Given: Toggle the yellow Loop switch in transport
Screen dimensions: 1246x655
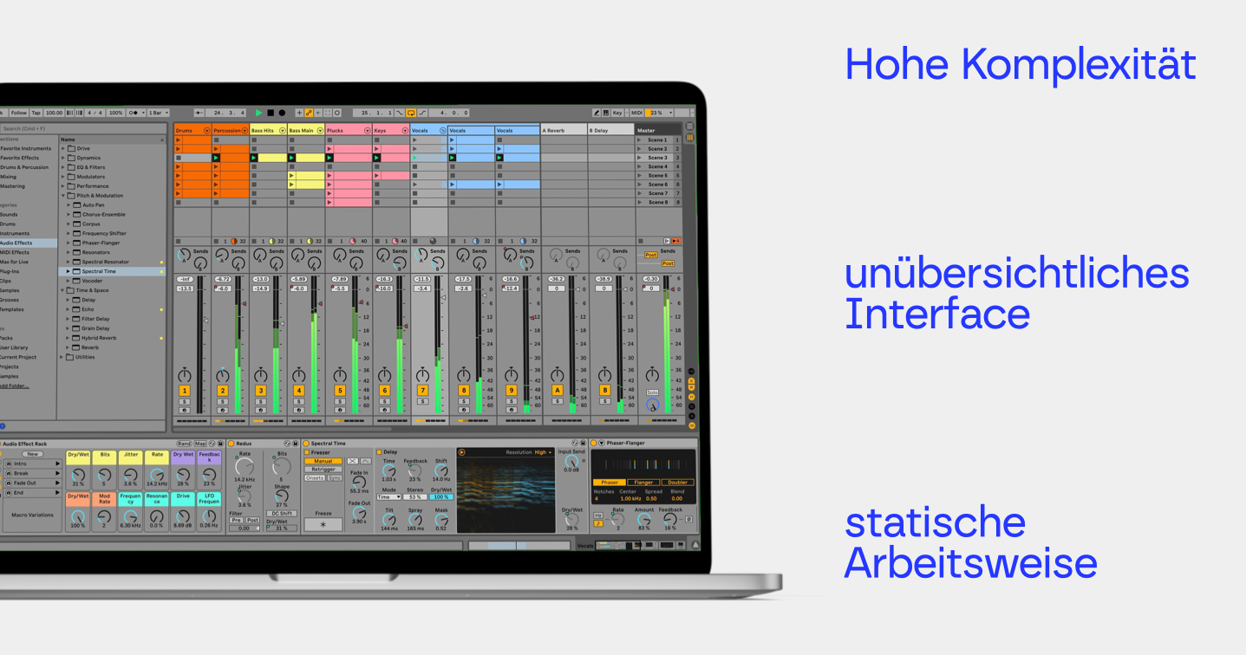Looking at the screenshot, I should (x=411, y=113).
